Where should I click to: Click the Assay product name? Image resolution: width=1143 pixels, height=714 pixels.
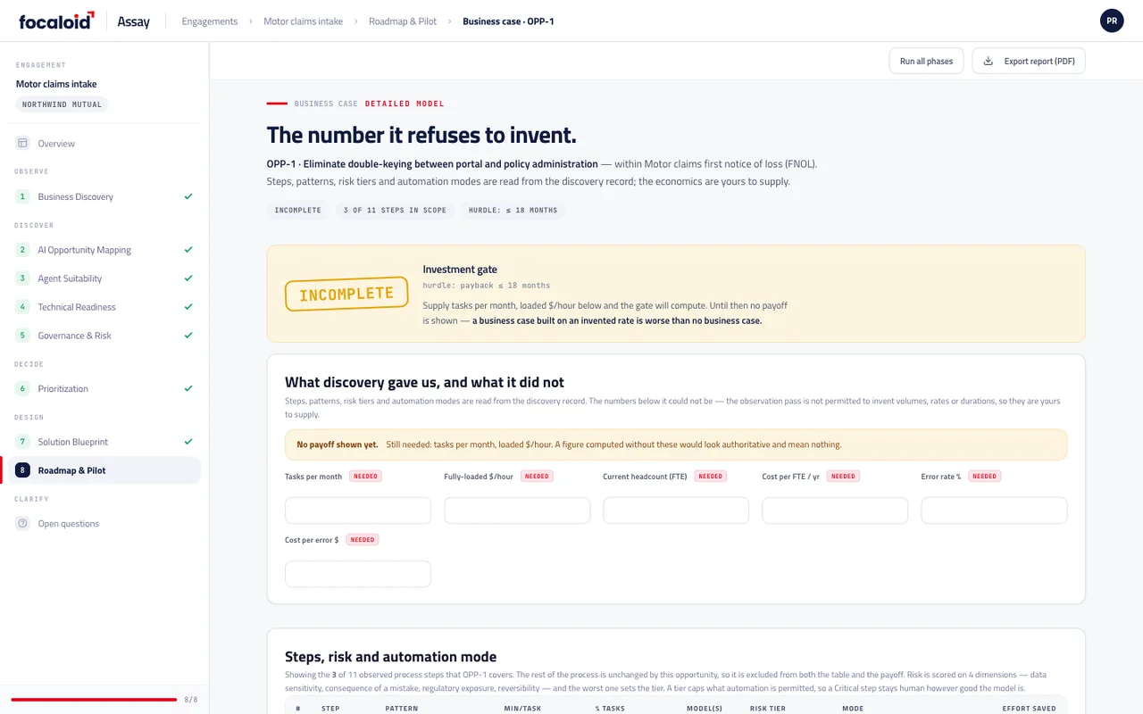coord(134,21)
